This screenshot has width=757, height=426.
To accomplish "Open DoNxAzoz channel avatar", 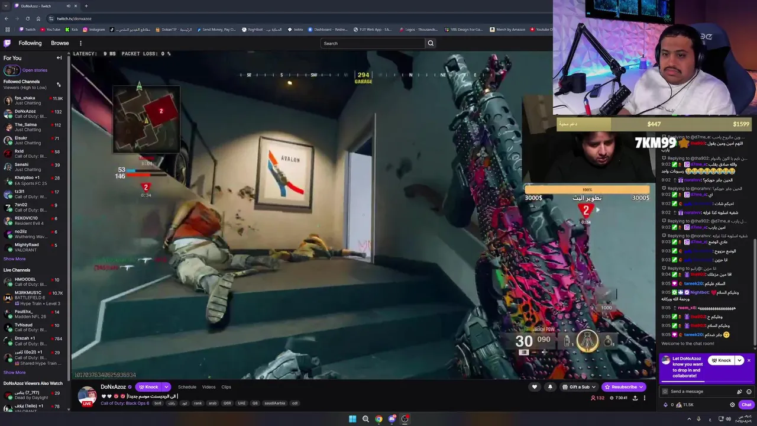I will 87,396.
